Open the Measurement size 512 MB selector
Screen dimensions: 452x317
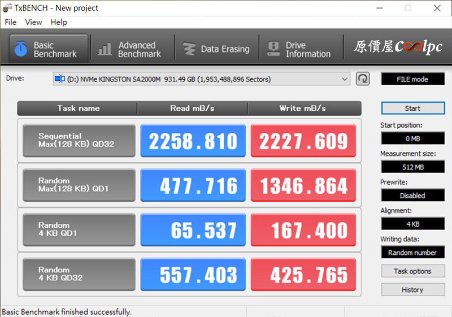(412, 167)
